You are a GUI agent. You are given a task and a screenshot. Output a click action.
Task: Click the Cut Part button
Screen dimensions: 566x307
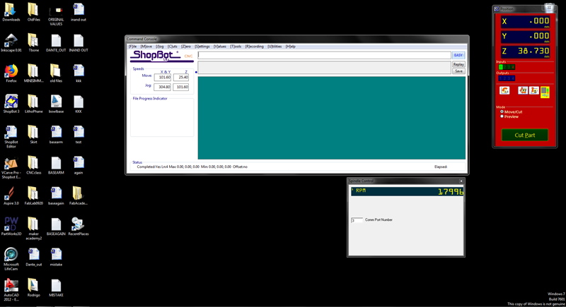524,136
